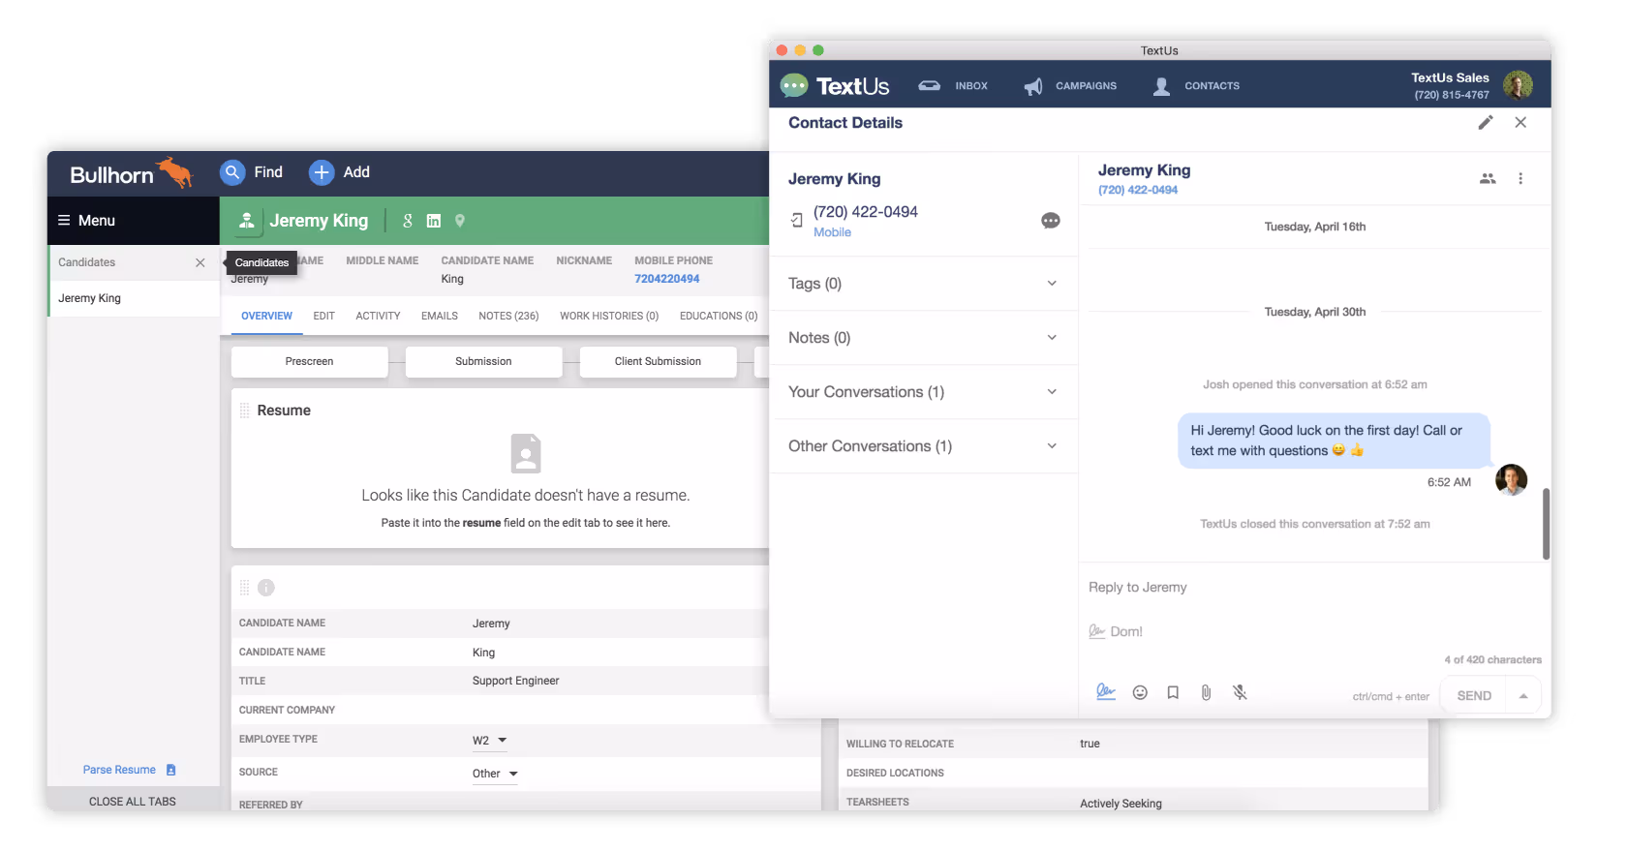The width and height of the screenshot is (1627, 852).
Task: Click the pencil edit icon in Contact Details
Action: point(1486,122)
